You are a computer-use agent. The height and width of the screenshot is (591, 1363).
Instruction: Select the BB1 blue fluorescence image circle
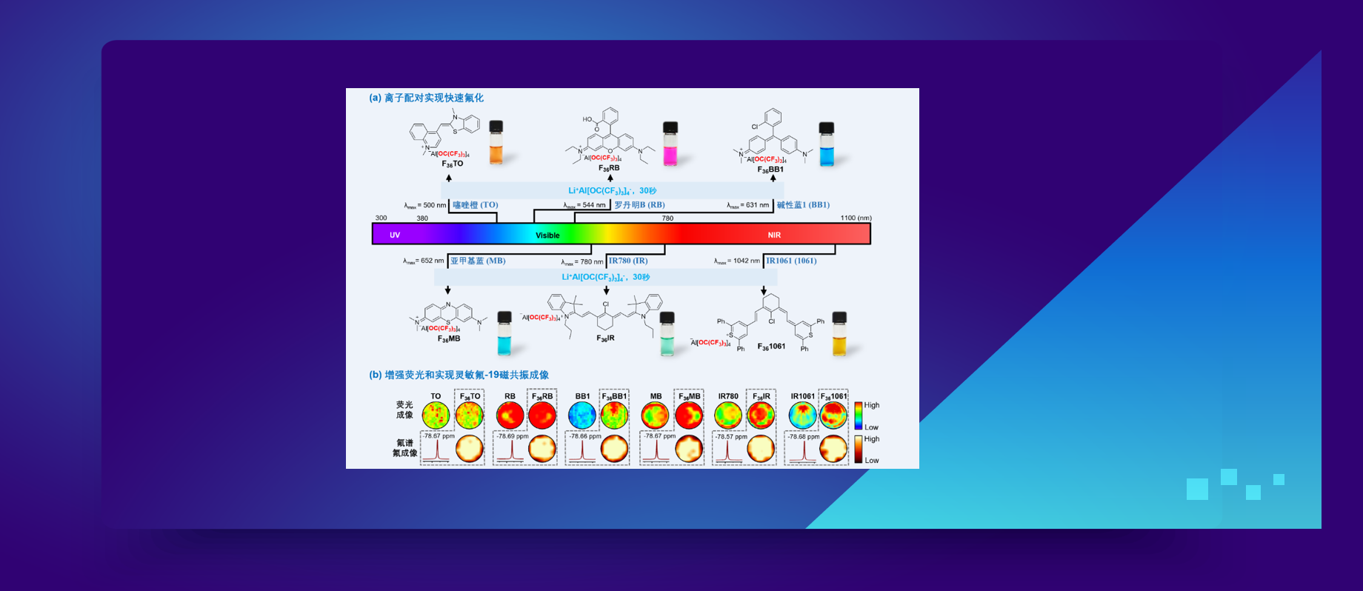point(581,415)
